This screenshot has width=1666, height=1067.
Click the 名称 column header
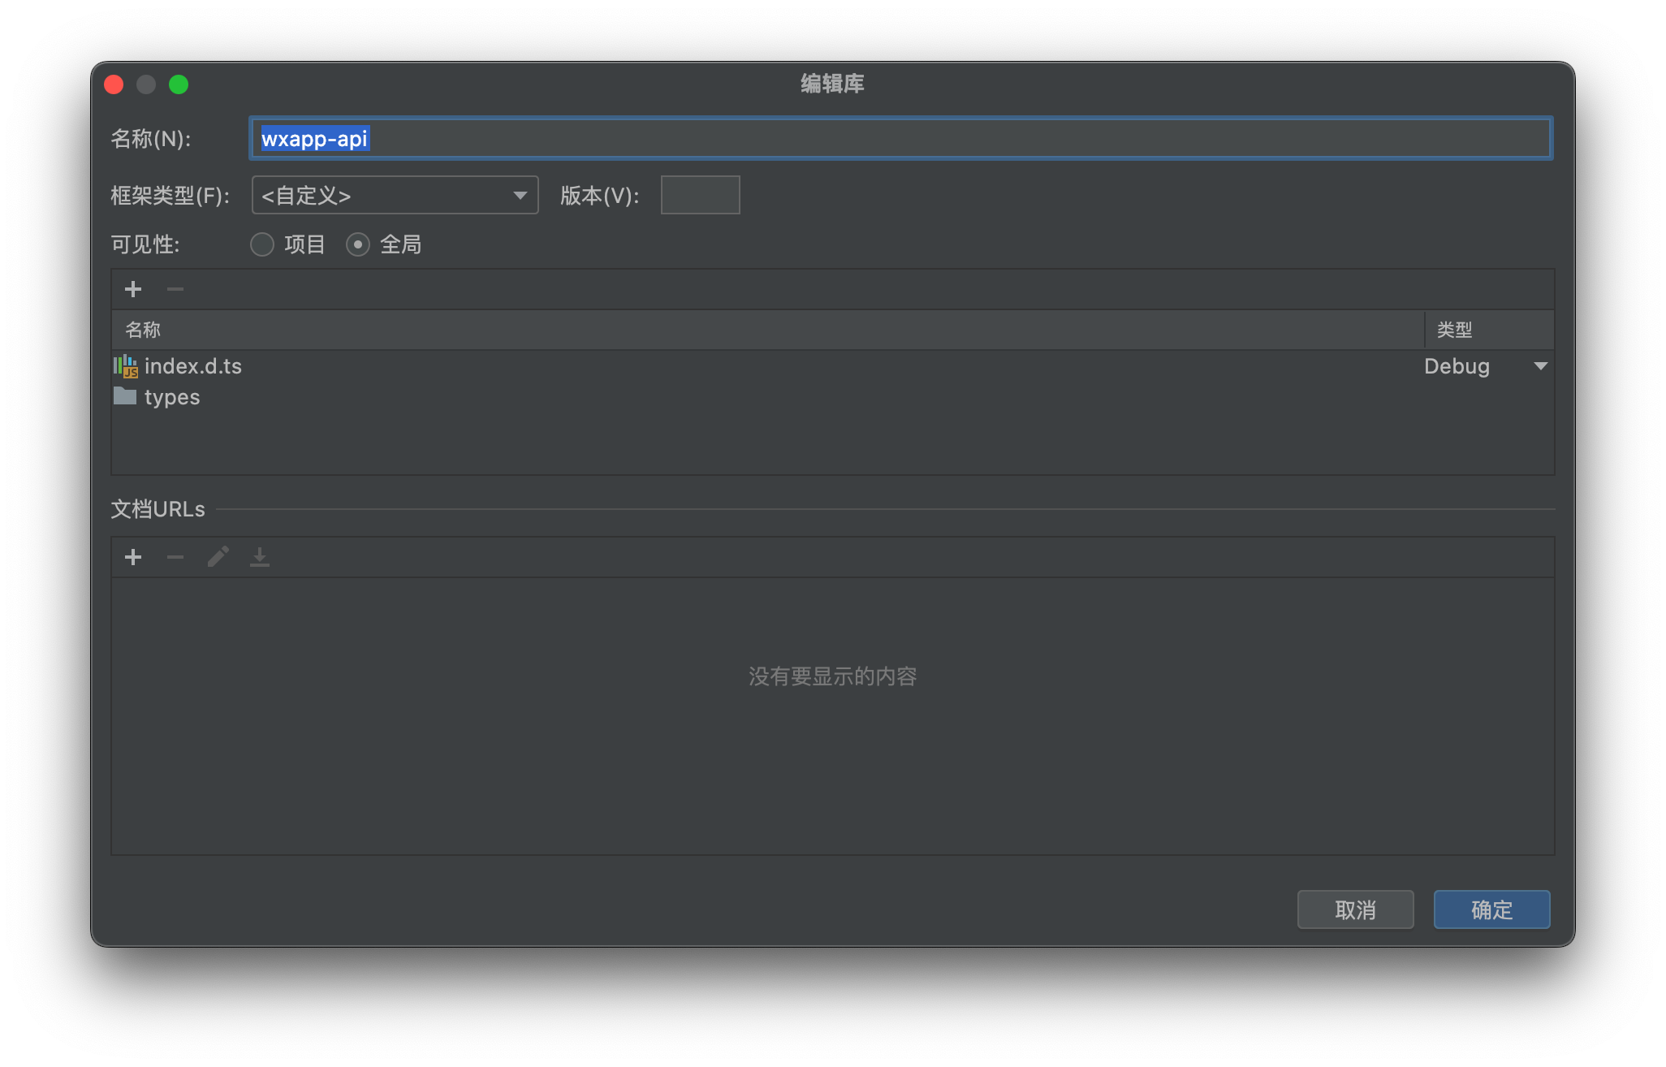[x=767, y=330]
